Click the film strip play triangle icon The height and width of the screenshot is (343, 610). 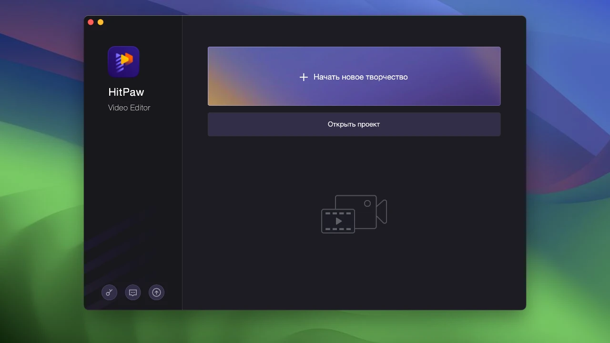click(338, 221)
